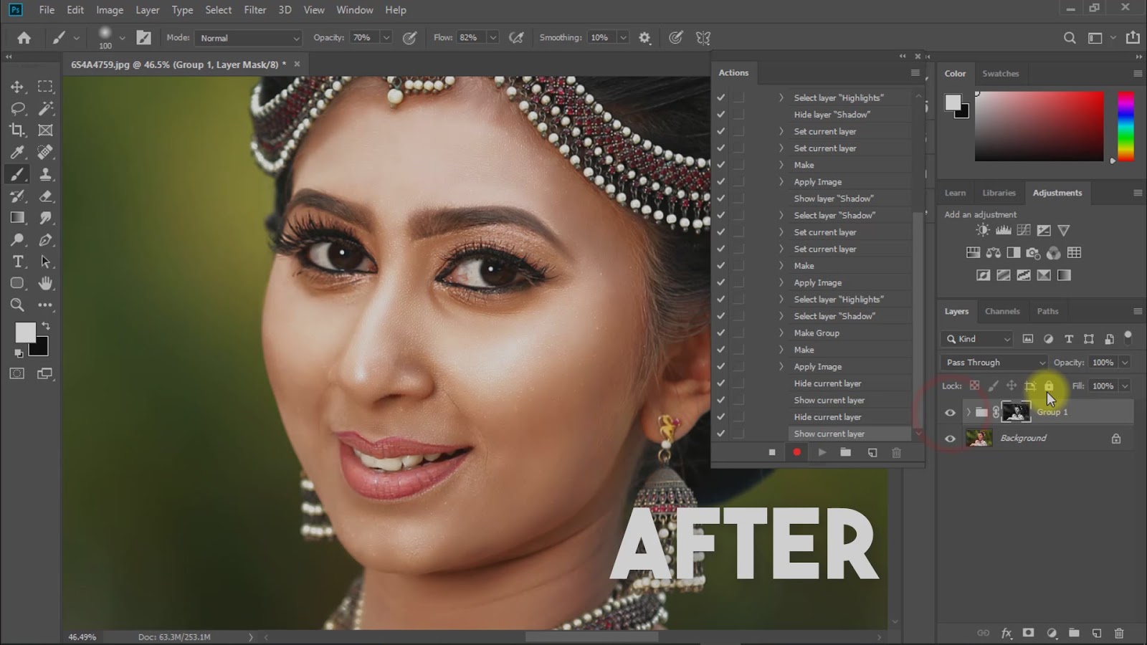The height and width of the screenshot is (645, 1147).
Task: Select the Dodge tool
Action: click(x=17, y=240)
